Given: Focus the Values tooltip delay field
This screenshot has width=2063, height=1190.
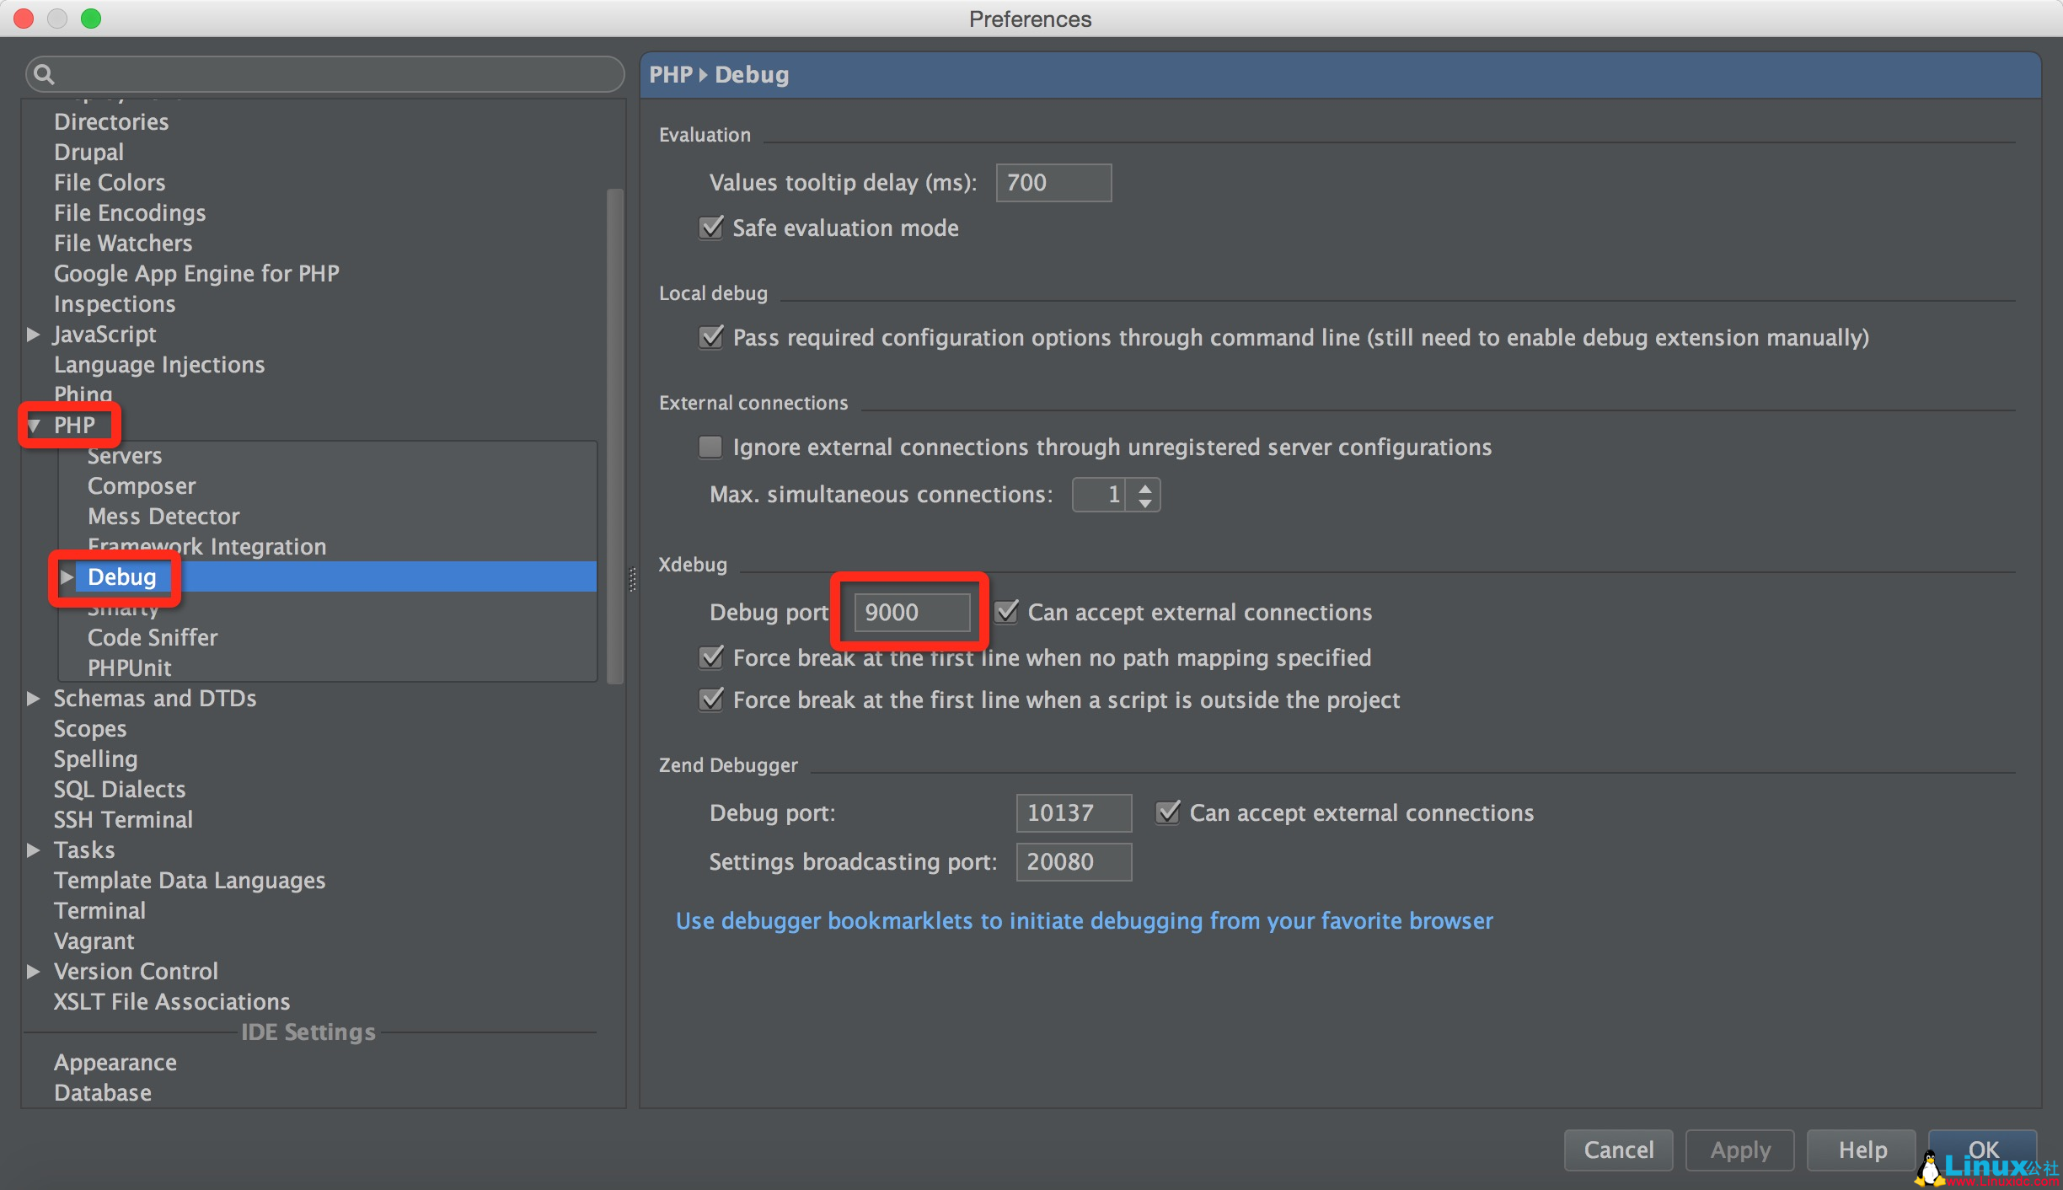Looking at the screenshot, I should click(1053, 183).
